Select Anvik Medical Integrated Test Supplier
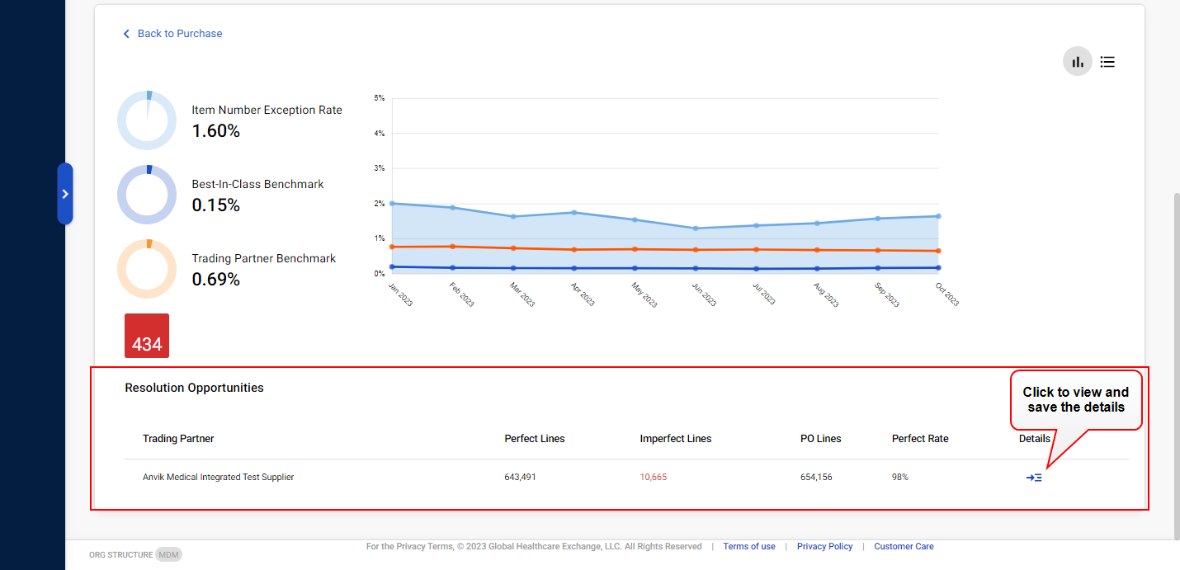This screenshot has height=570, width=1180. (218, 477)
